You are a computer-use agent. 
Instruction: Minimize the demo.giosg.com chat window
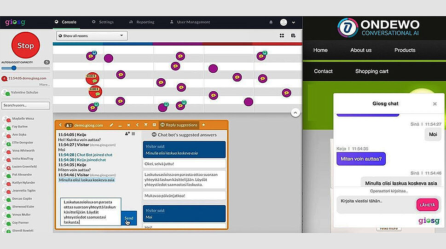tap(120, 125)
